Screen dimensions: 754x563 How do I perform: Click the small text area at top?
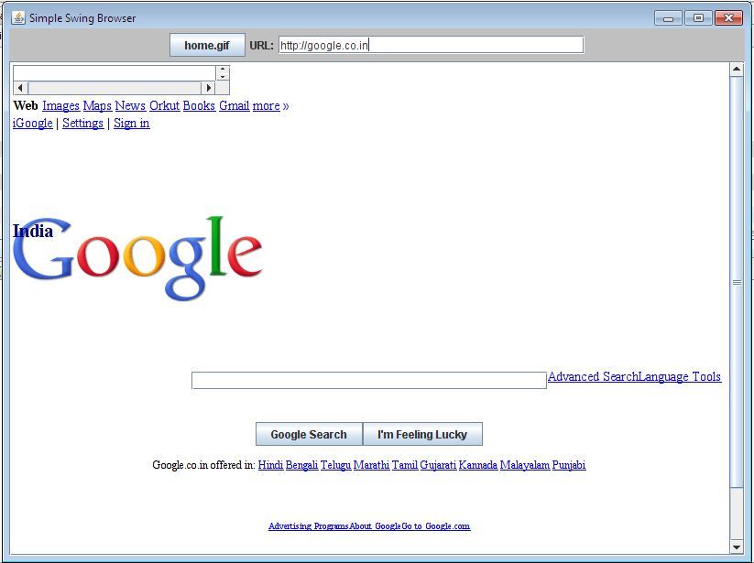click(115, 73)
